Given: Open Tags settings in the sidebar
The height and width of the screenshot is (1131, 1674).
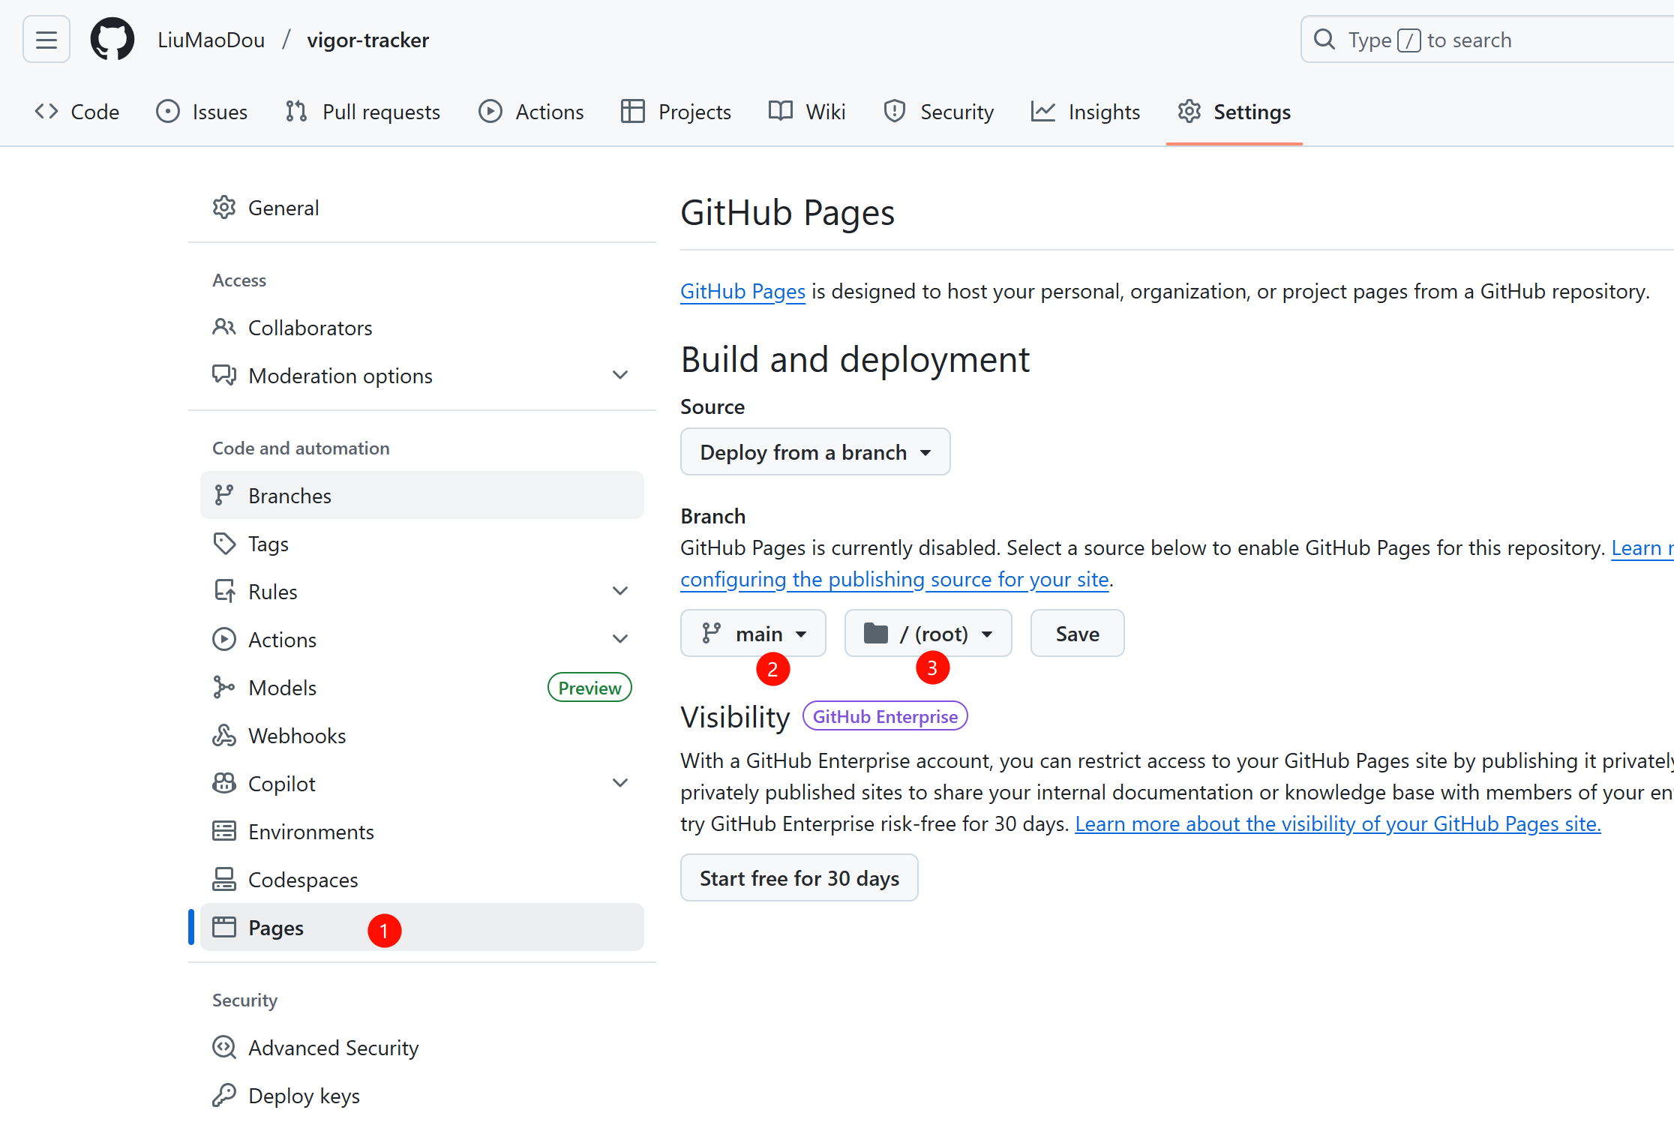Looking at the screenshot, I should 268,544.
